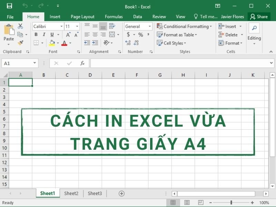Decrease indent icon in Alignment group
The image size is (276, 207).
click(x=87, y=43)
